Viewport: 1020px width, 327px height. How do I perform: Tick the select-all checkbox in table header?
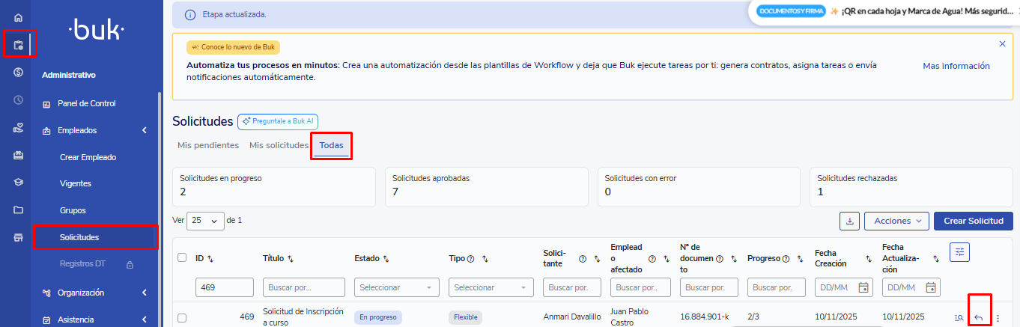coord(182,257)
